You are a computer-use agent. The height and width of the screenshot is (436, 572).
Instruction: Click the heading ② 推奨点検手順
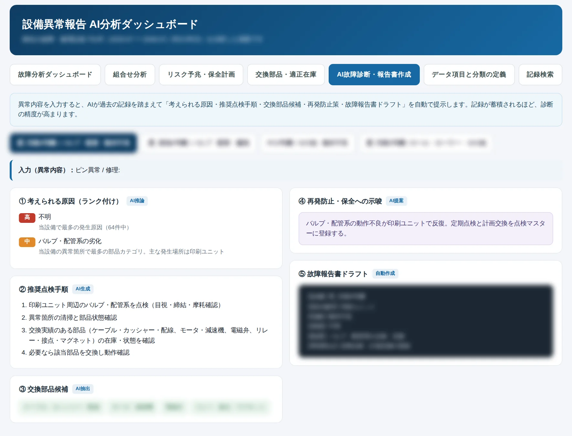[44, 289]
